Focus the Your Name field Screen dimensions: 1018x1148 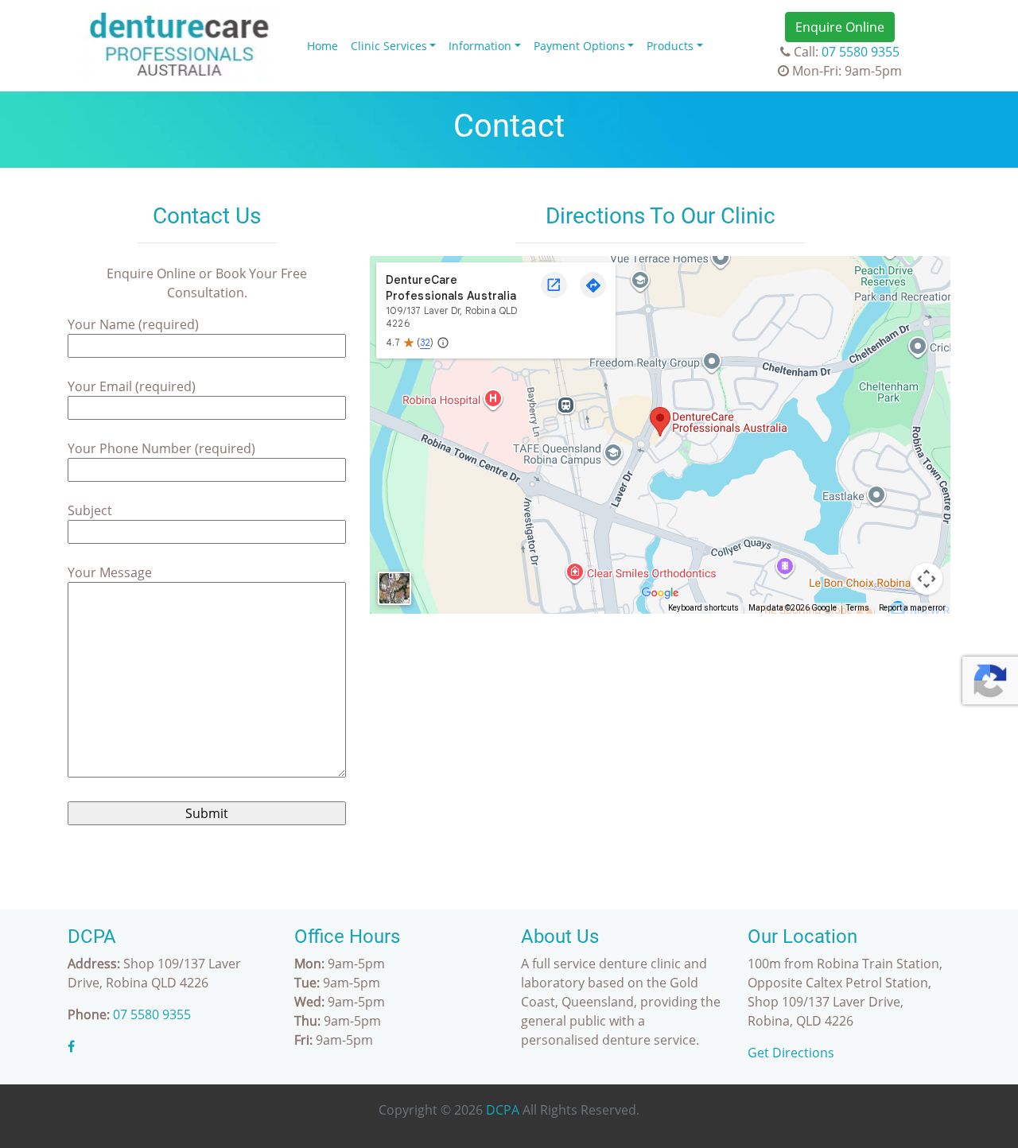coord(207,346)
